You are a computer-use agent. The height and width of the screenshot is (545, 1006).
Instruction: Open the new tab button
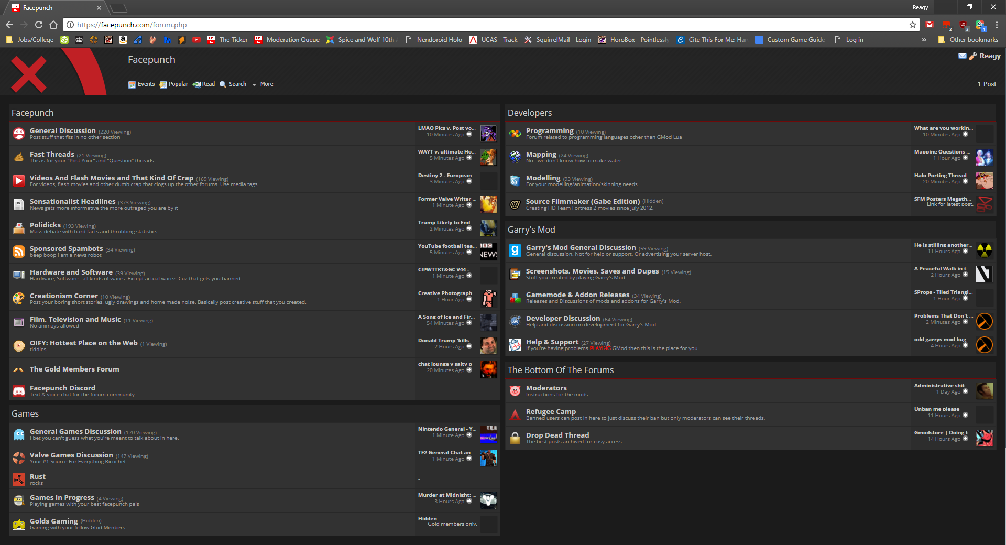click(118, 8)
